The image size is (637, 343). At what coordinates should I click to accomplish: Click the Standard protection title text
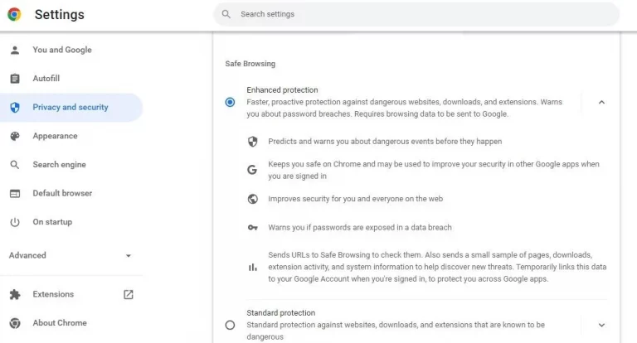coord(280,313)
